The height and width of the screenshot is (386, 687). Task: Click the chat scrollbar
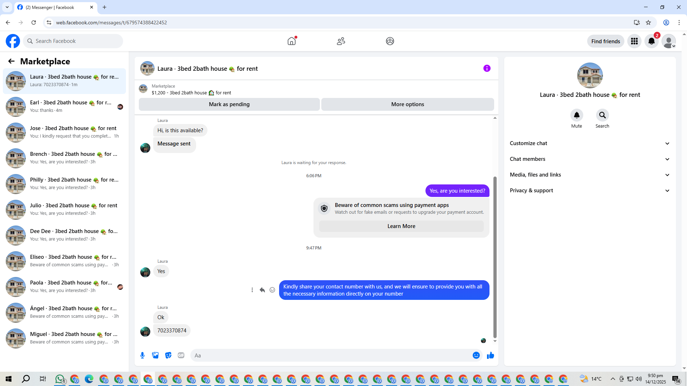pyautogui.click(x=495, y=257)
